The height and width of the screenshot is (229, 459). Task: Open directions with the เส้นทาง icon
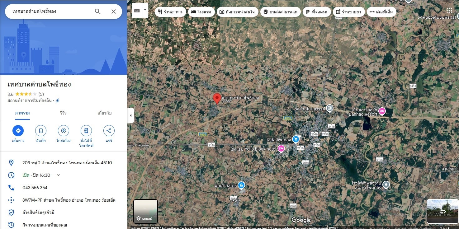coord(18,131)
